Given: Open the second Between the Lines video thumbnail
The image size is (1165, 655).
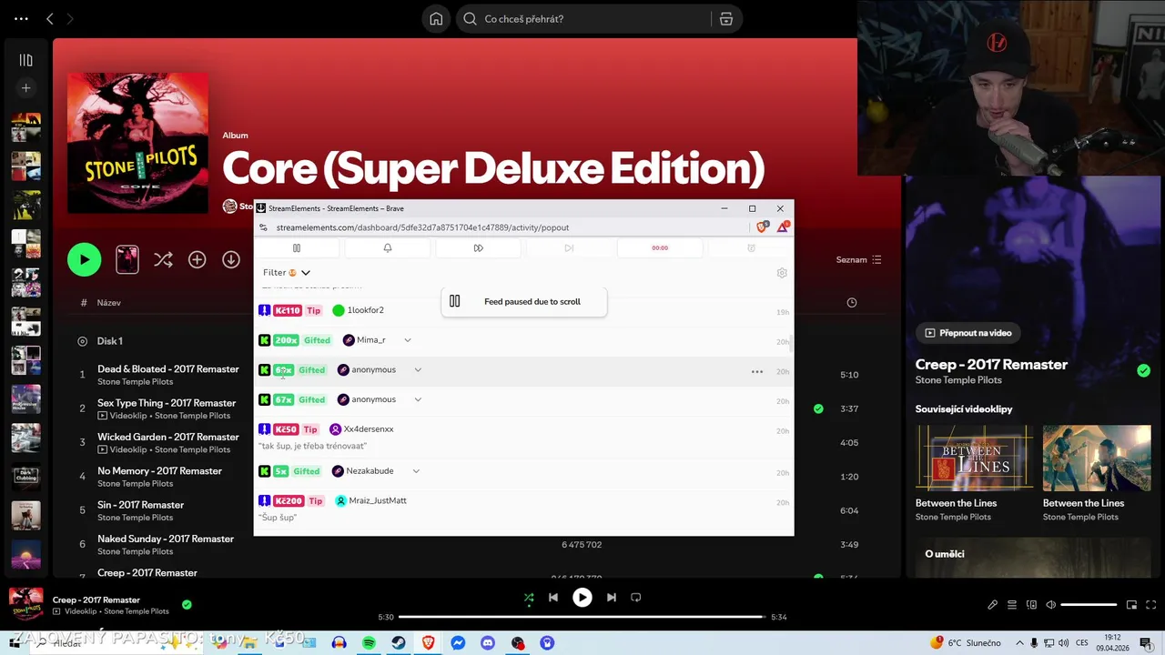Looking at the screenshot, I should tap(1097, 458).
